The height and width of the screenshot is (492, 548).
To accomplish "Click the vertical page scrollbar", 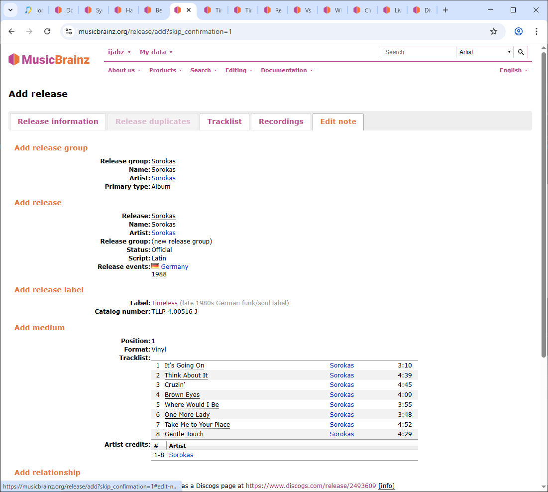I will [544, 205].
